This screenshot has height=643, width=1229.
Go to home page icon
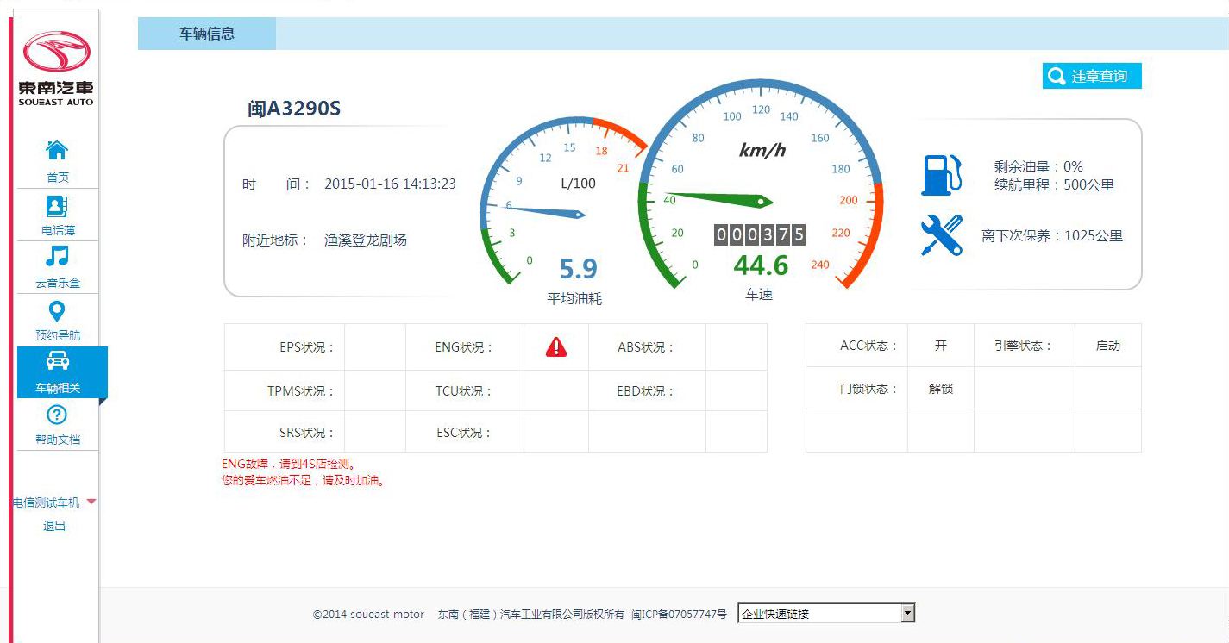[57, 151]
